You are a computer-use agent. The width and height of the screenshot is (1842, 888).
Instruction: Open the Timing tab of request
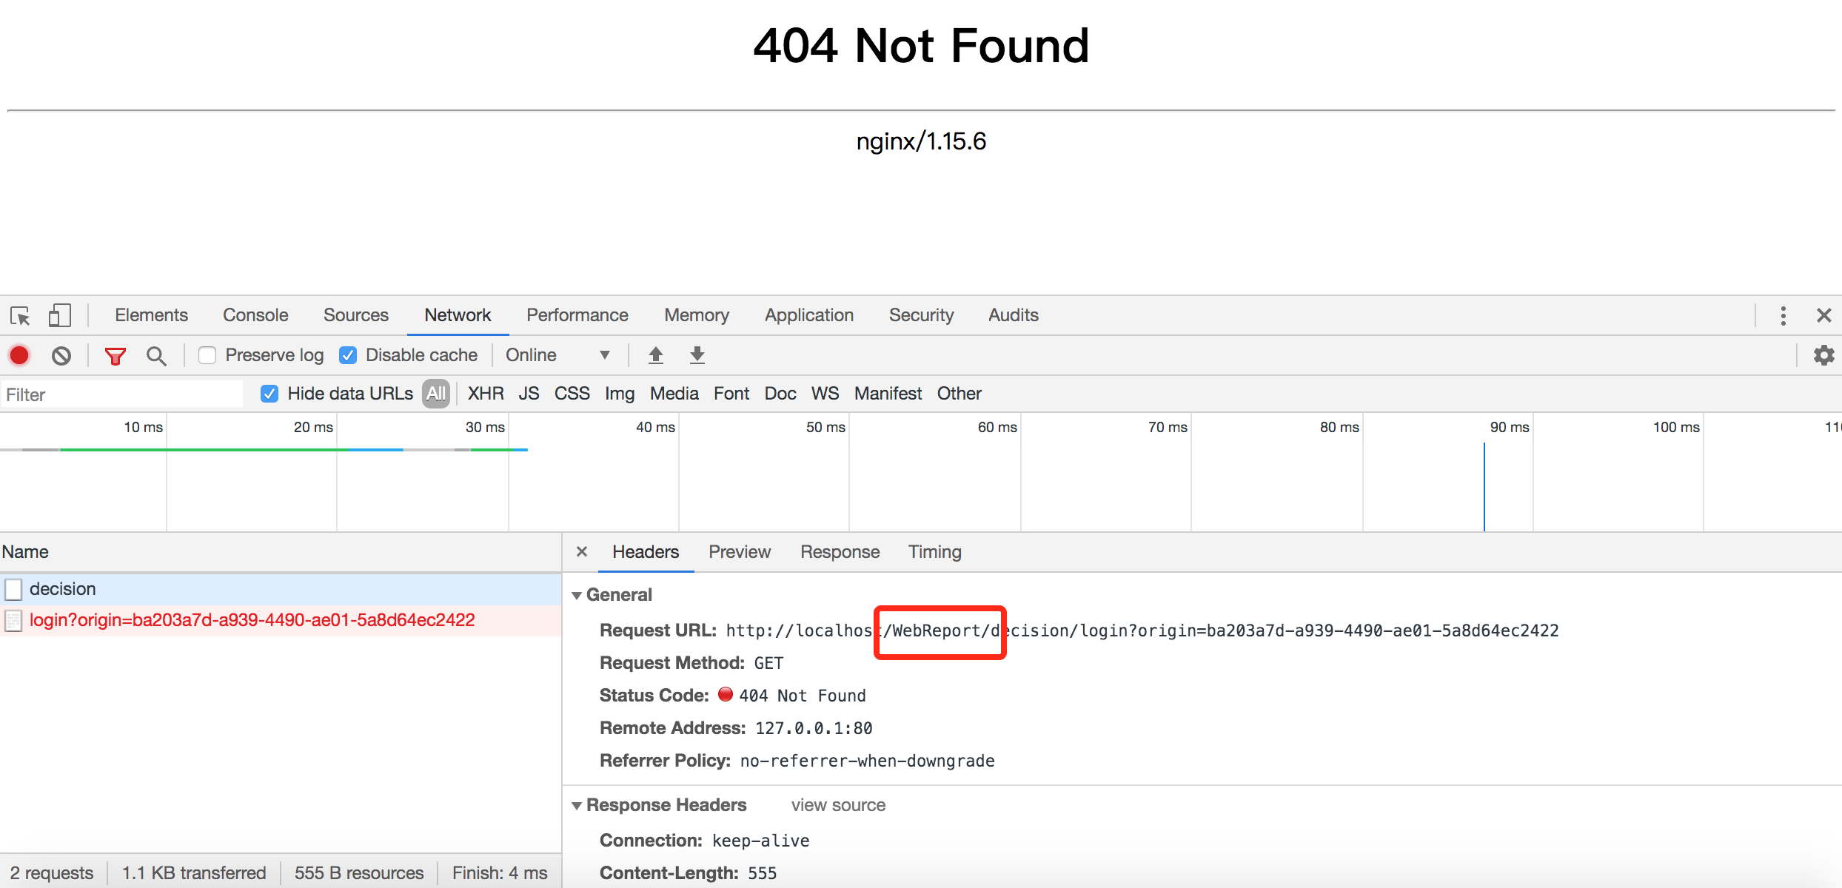[x=934, y=552]
